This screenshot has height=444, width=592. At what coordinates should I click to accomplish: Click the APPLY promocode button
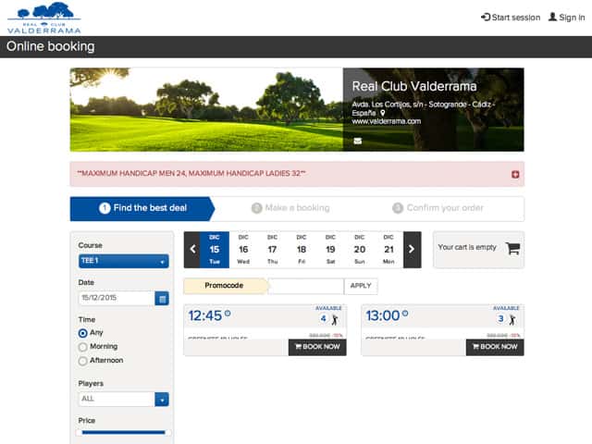pos(361,286)
